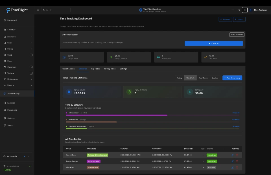
Task: Delete Alex Amox's time entry
Action: [237, 167]
